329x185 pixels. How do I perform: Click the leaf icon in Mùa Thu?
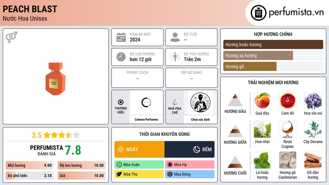click(119, 174)
